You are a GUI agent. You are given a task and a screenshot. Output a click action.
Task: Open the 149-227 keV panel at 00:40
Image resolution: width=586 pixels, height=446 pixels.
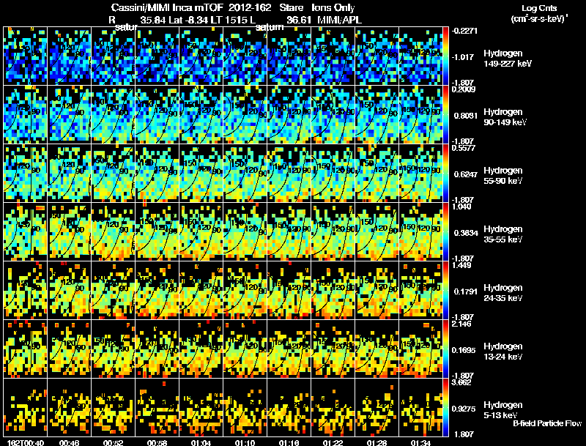coord(26,55)
